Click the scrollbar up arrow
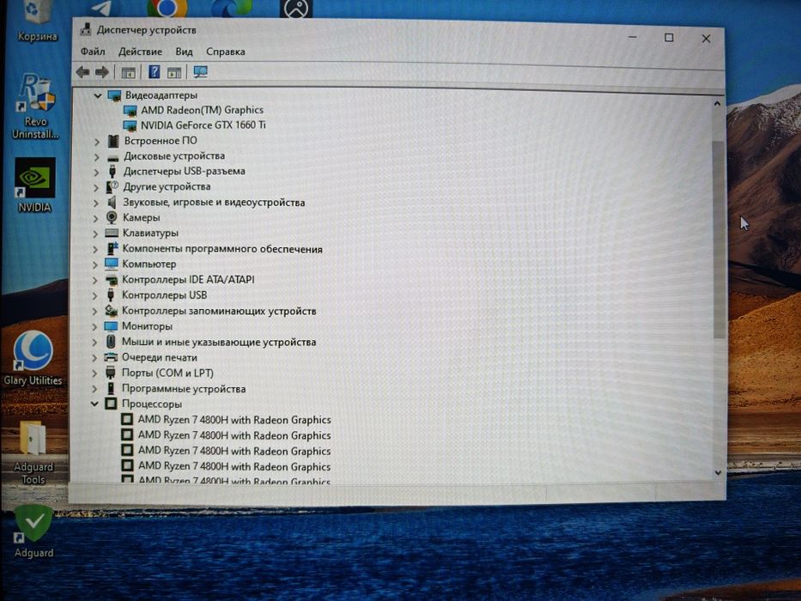The height and width of the screenshot is (601, 801). point(717,104)
